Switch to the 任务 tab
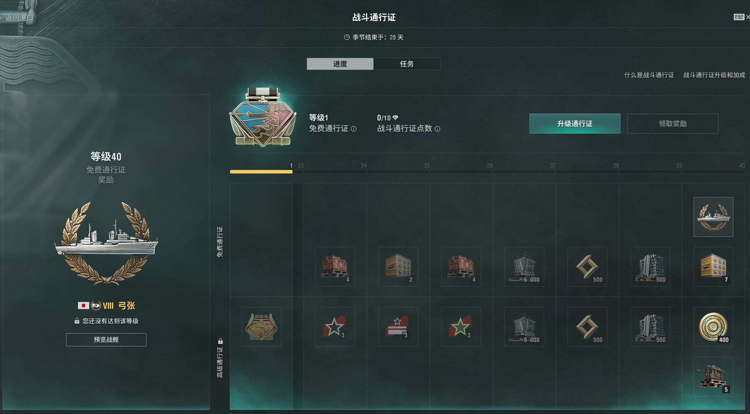 point(407,64)
